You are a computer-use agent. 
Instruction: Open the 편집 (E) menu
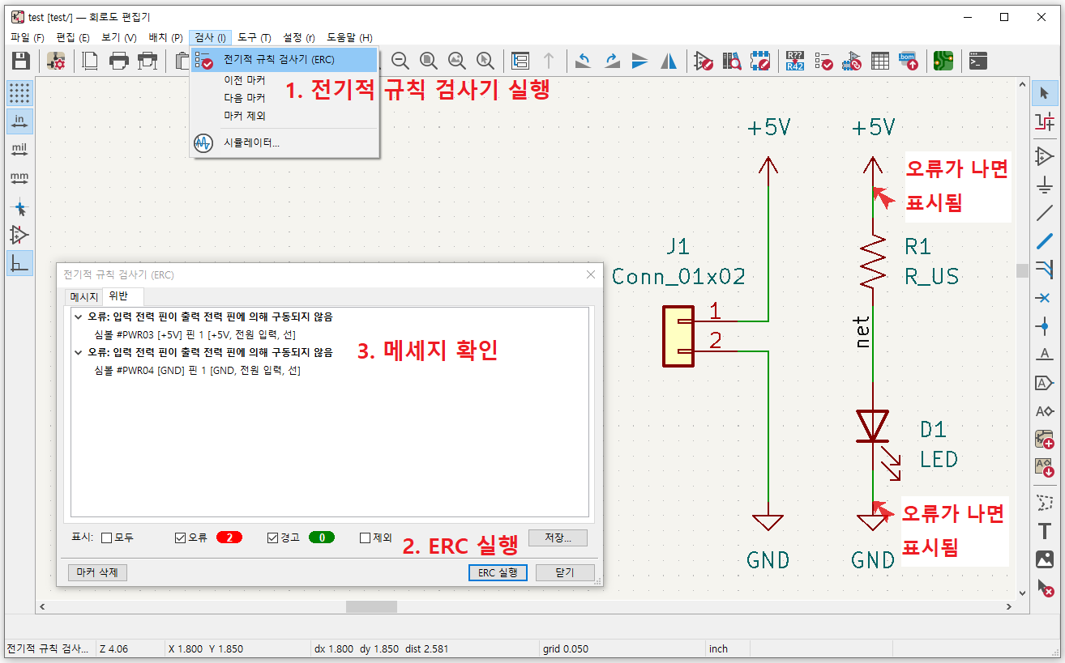tap(73, 37)
